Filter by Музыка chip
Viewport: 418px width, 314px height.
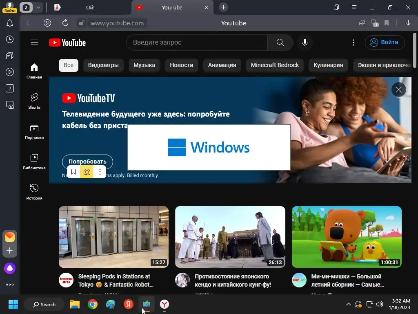pos(144,65)
